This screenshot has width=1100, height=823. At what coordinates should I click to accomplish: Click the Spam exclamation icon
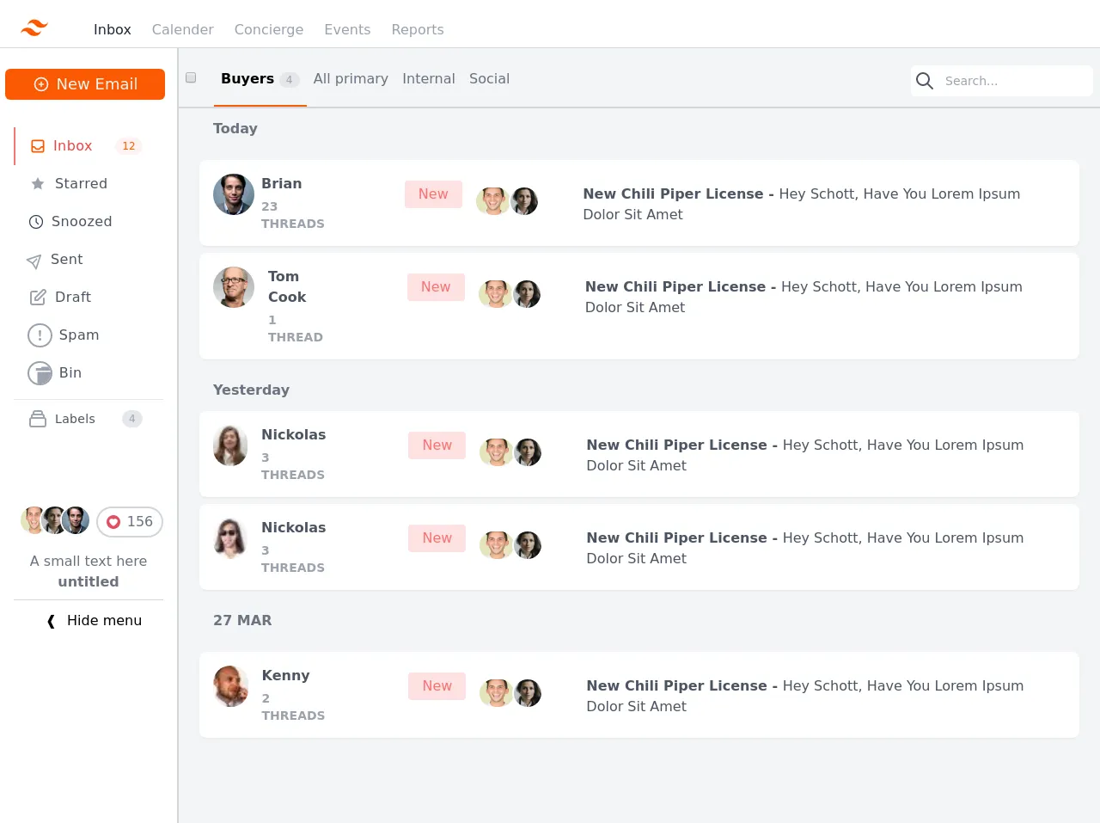tap(40, 335)
